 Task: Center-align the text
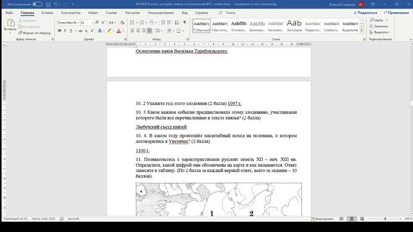(138, 31)
